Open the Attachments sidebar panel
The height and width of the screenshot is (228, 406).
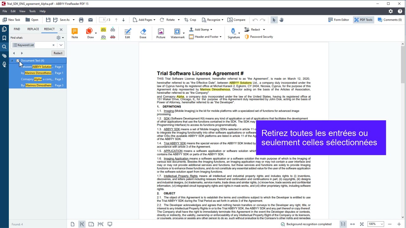click(x=4, y=56)
